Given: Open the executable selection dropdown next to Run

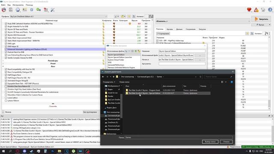Looking at the screenshot, I should [203, 21].
